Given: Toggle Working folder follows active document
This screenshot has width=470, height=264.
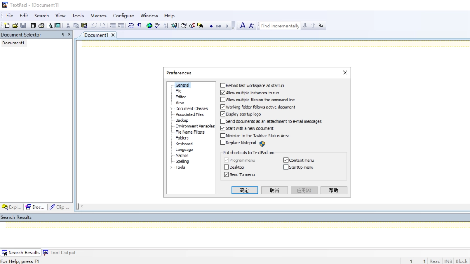Looking at the screenshot, I should [x=223, y=107].
